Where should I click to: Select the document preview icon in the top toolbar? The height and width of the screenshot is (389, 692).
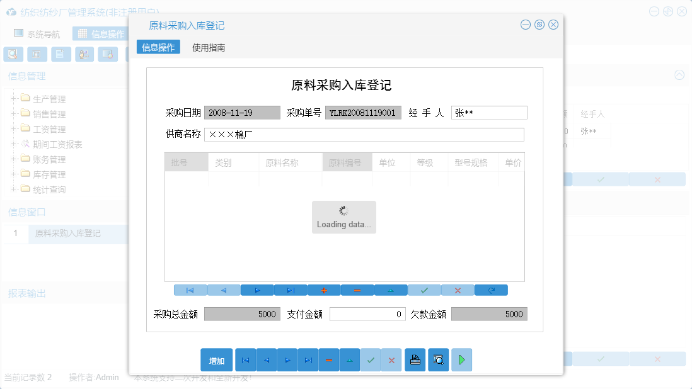[13, 54]
